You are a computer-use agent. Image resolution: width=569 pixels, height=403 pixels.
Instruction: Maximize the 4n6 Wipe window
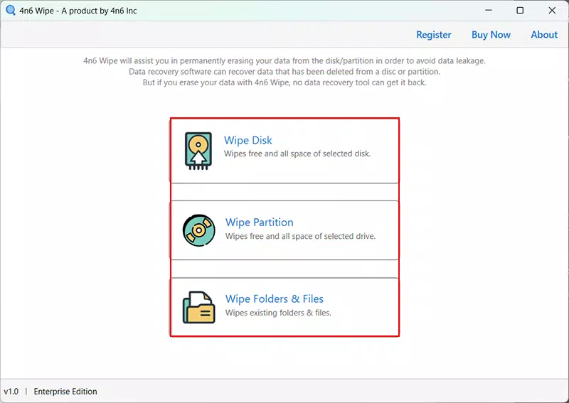pos(520,10)
